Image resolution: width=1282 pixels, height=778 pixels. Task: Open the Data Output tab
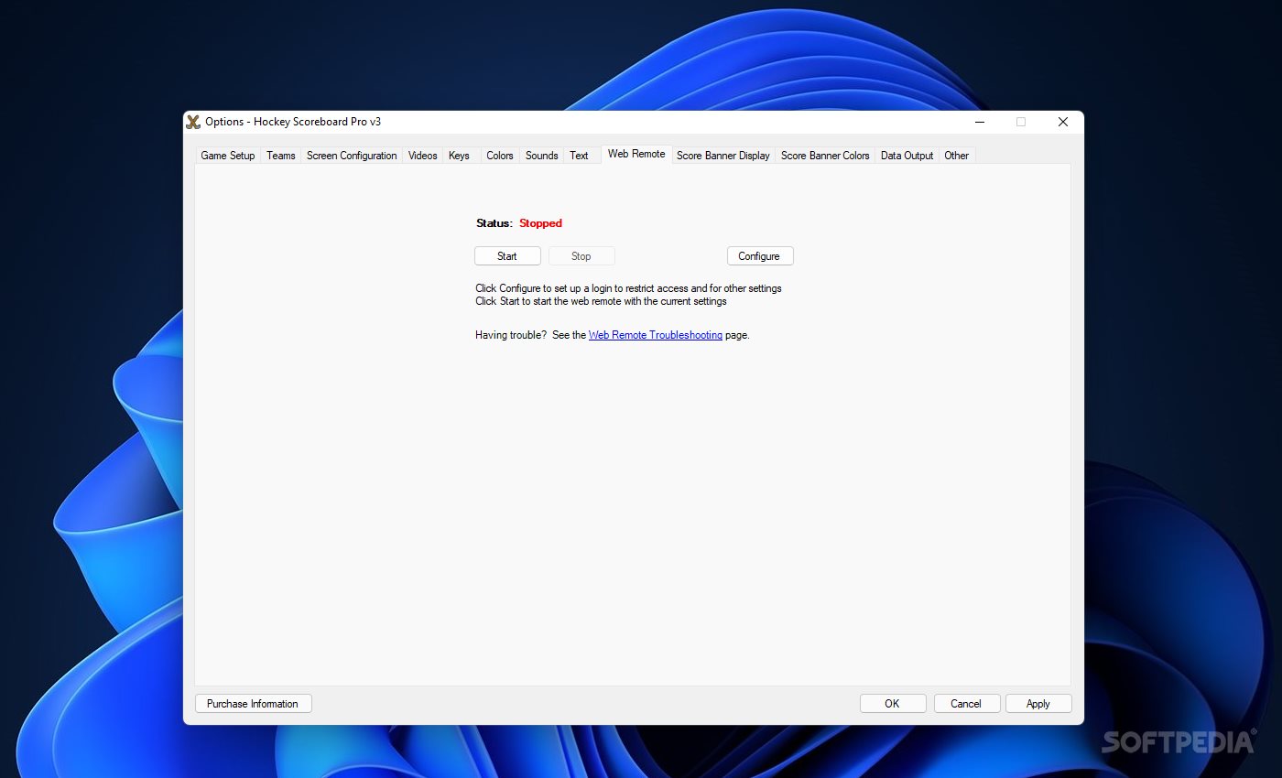point(907,156)
